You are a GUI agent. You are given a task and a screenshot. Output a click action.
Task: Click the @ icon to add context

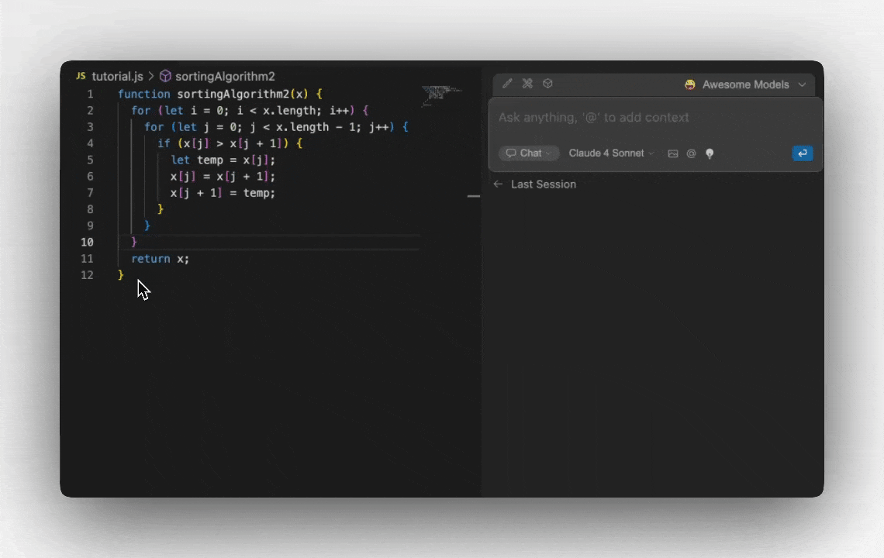(x=690, y=153)
